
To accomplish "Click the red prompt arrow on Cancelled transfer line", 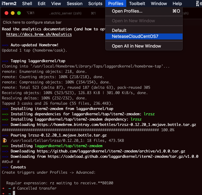I will (x=3, y=188).
